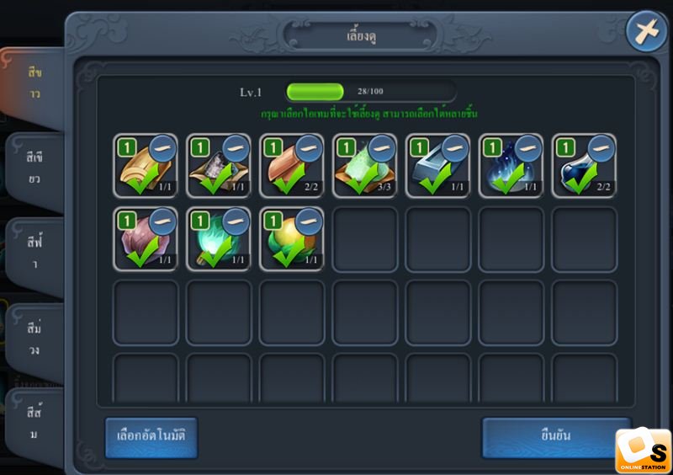Select the purple ore on cloth item
The image size is (673, 475).
[218, 166]
